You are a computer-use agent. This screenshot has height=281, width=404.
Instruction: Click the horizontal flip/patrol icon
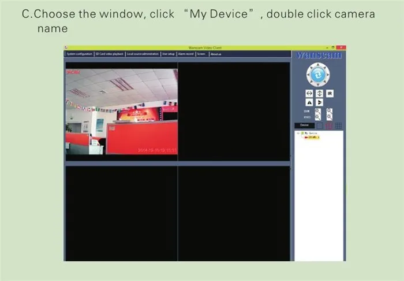pos(309,94)
